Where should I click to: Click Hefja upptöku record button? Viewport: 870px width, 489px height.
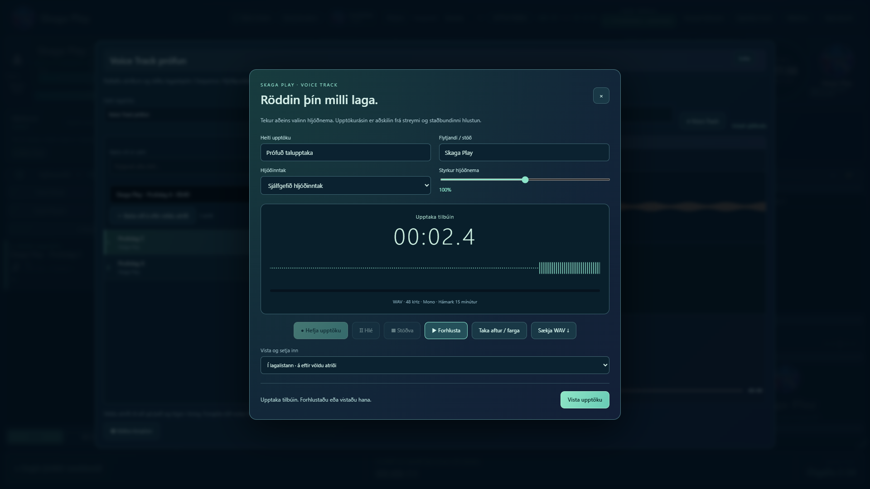(x=321, y=331)
